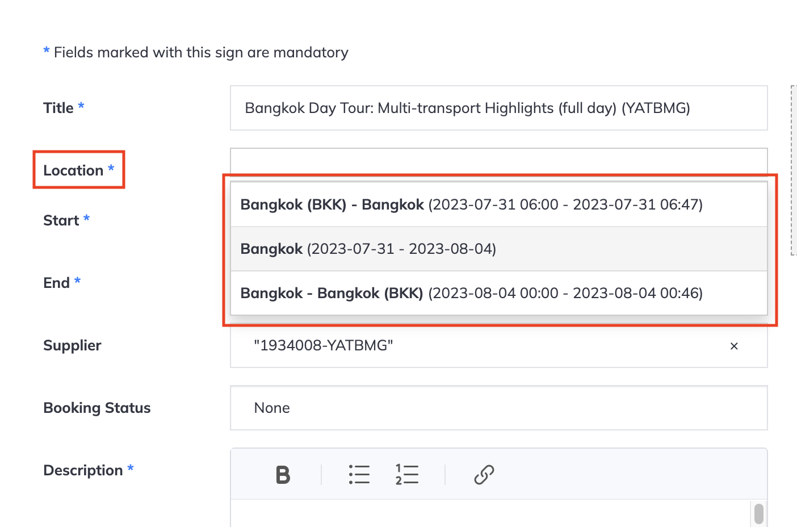This screenshot has height=527, width=797.
Task: Insert numbered list in Description editor
Action: [x=407, y=474]
